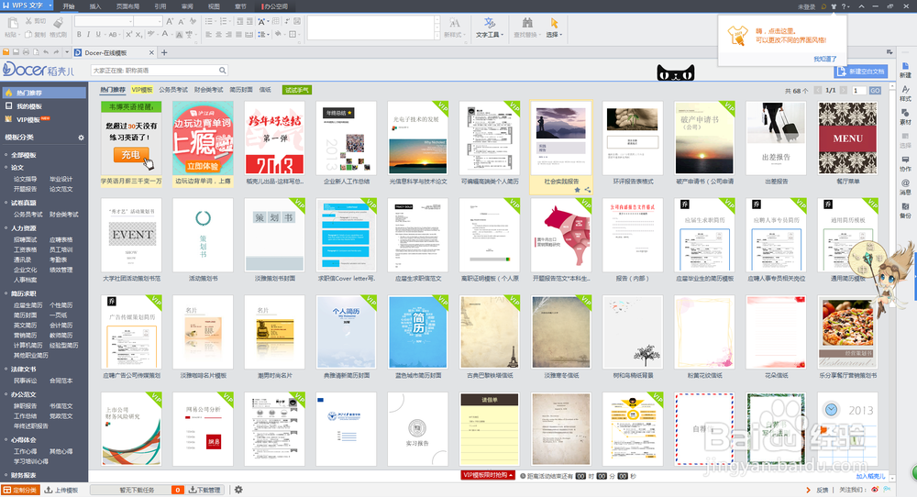Click the align left icon
The image size is (917, 497).
coord(209,35)
